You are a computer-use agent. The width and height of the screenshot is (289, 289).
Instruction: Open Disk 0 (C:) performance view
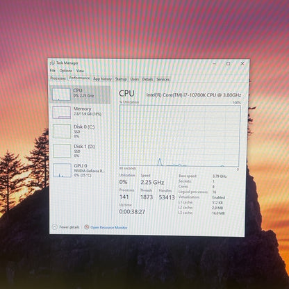click(80, 131)
